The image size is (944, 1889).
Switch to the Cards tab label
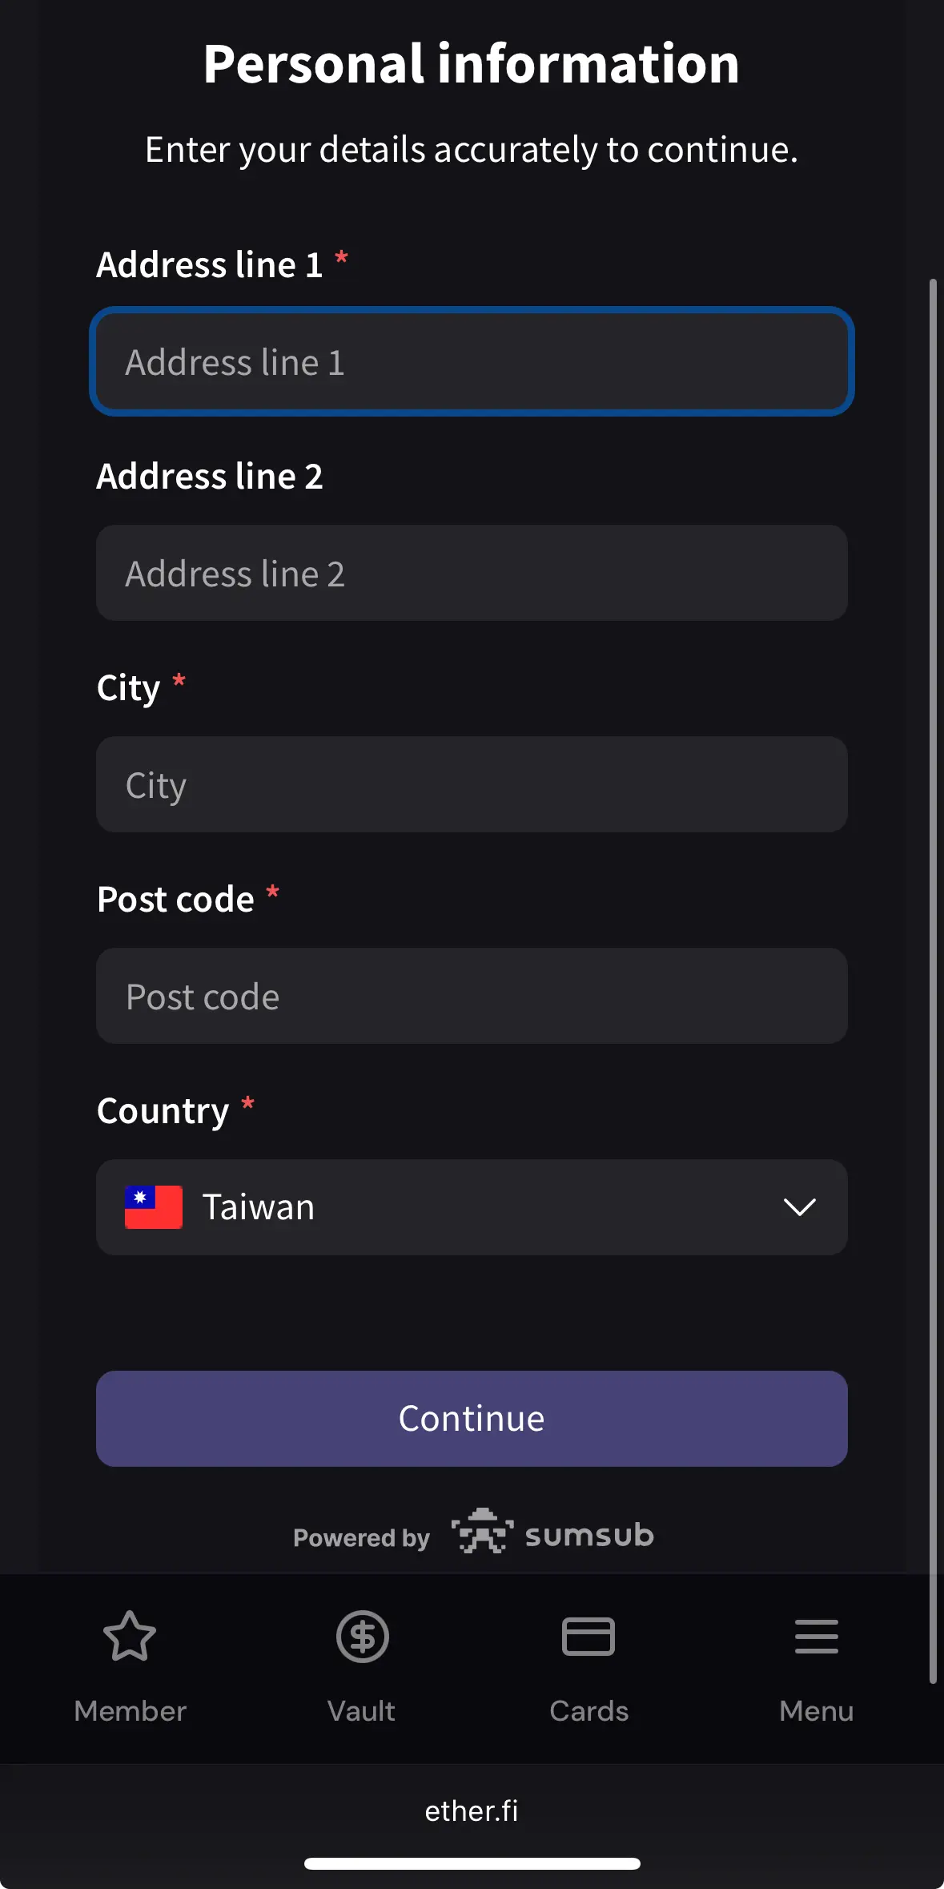coord(588,1711)
